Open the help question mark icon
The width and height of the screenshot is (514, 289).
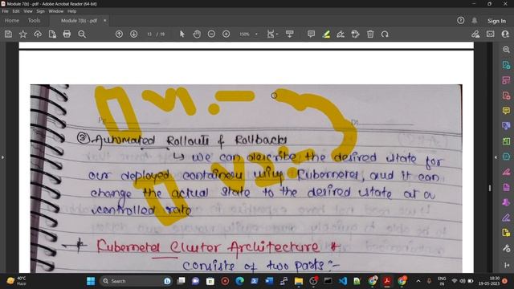pos(460,21)
